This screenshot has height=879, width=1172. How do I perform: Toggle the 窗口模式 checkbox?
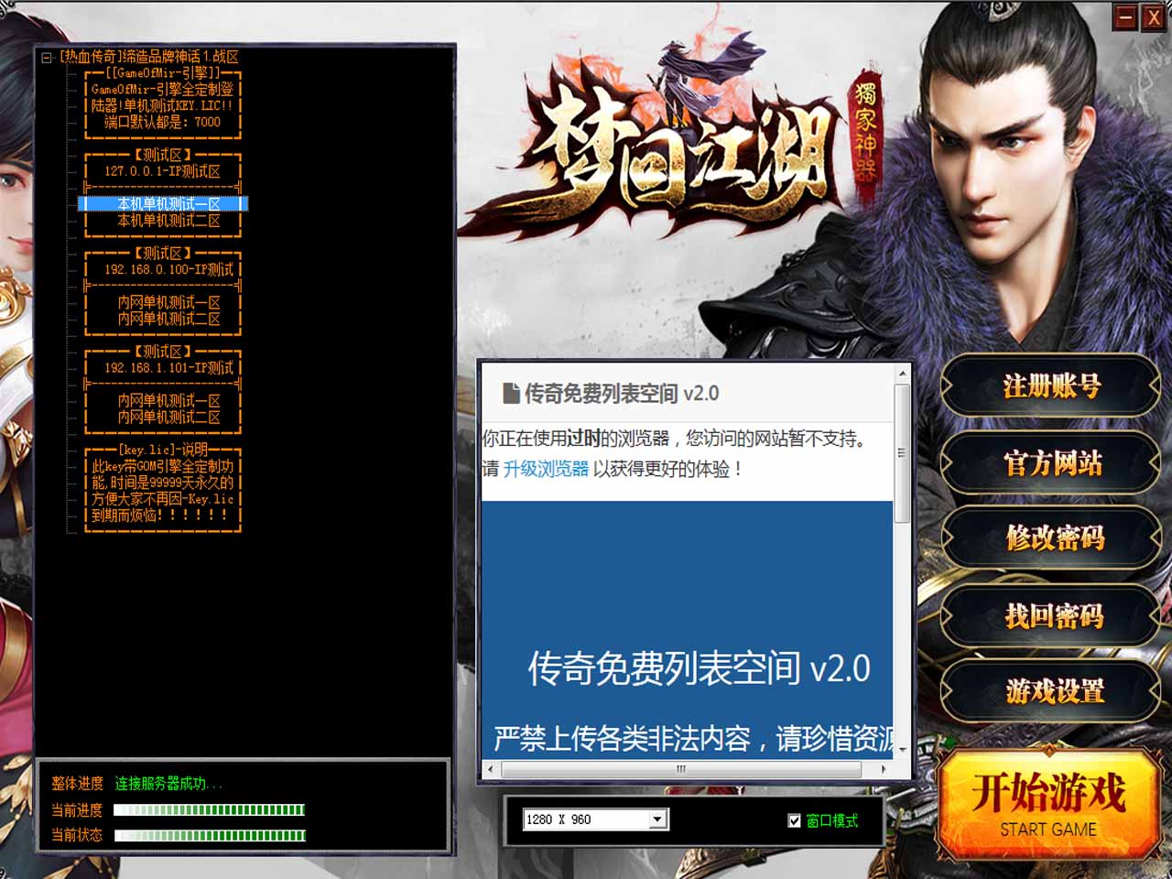pos(794,820)
